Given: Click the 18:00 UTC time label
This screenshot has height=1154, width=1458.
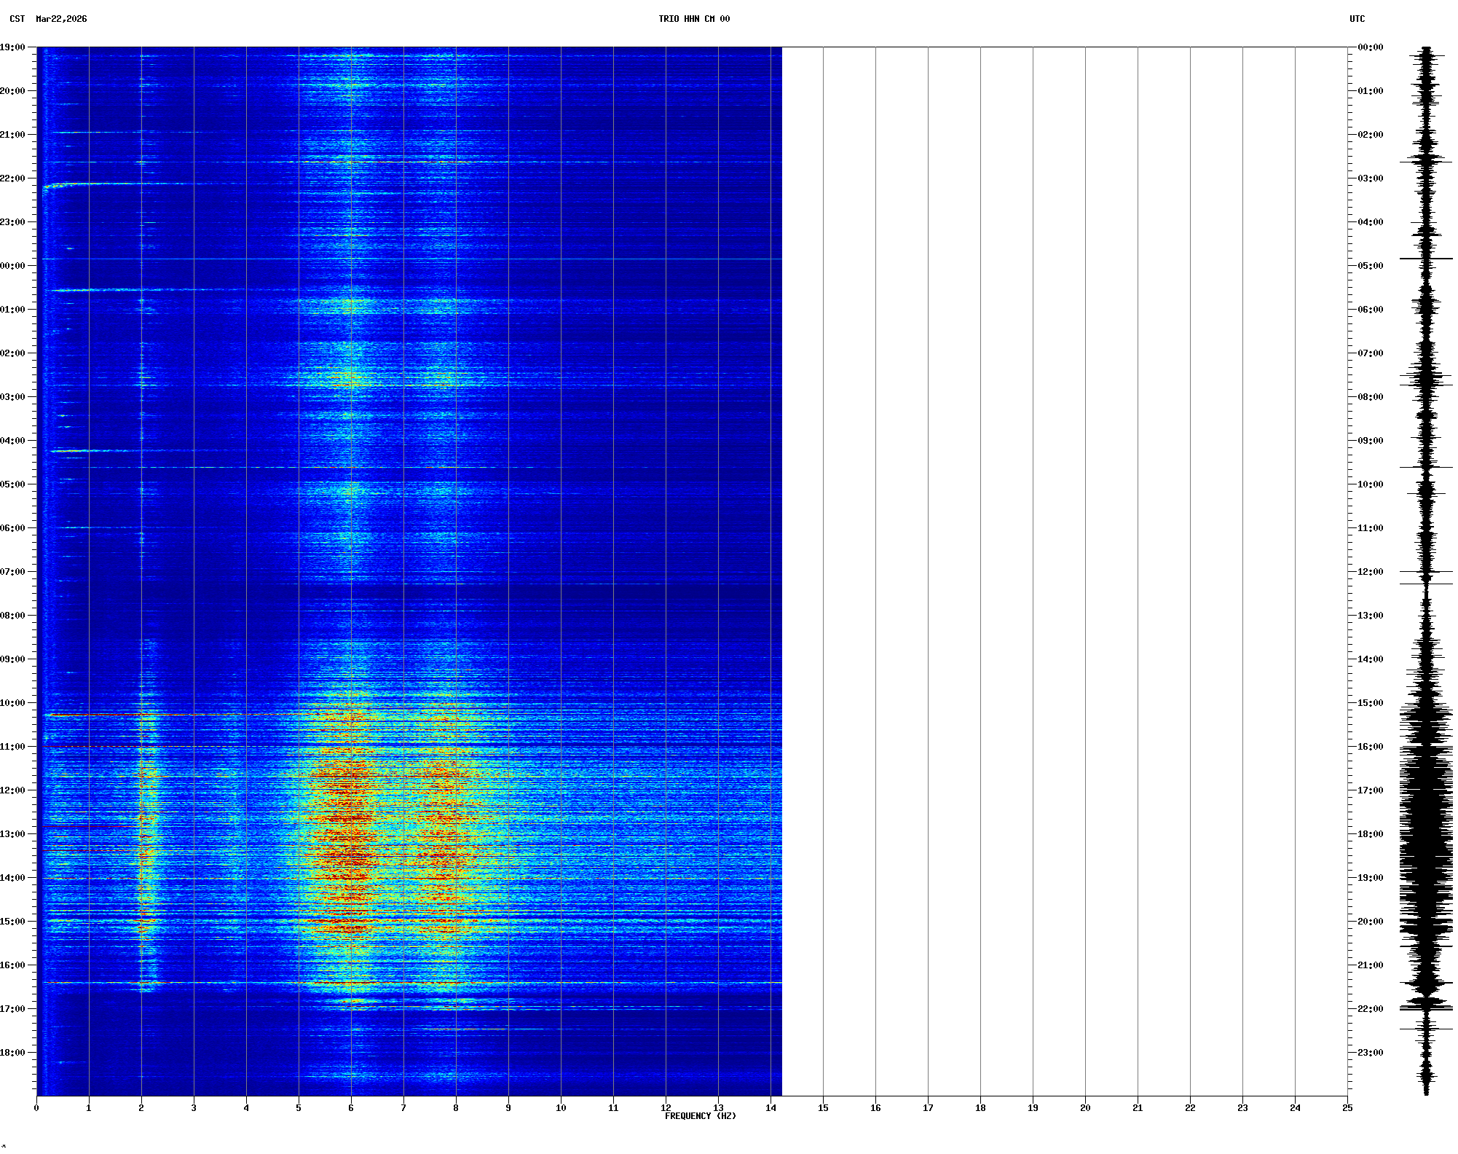Looking at the screenshot, I should 1370,834.
